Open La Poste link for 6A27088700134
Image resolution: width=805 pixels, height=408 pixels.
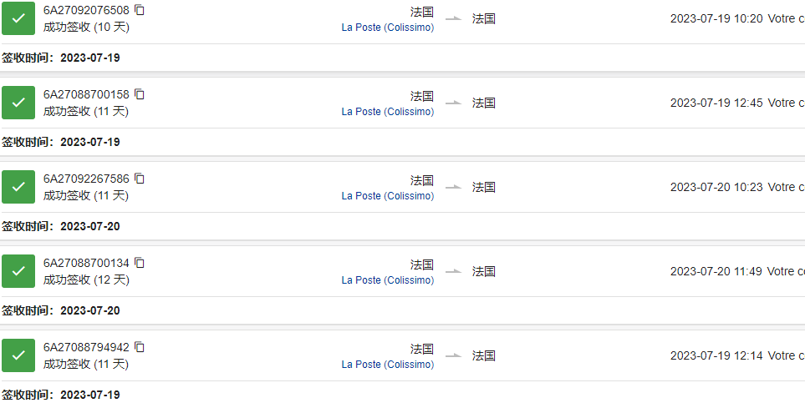(x=388, y=280)
